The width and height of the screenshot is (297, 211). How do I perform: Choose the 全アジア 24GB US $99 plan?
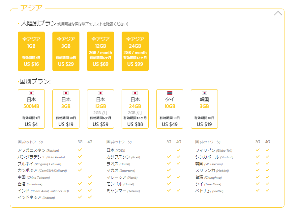(135, 51)
